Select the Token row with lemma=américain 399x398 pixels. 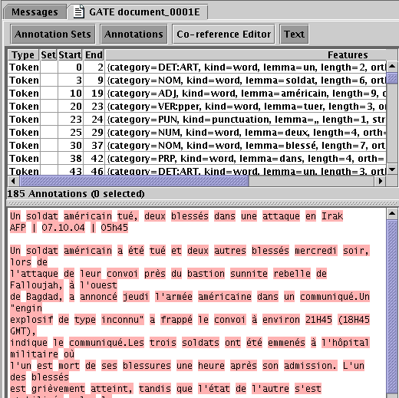(197, 94)
